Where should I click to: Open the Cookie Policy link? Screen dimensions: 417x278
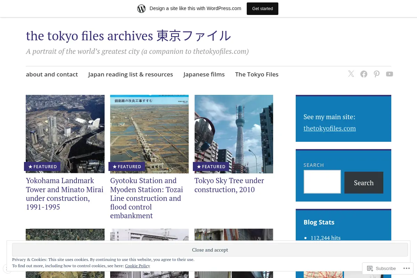[x=138, y=266]
